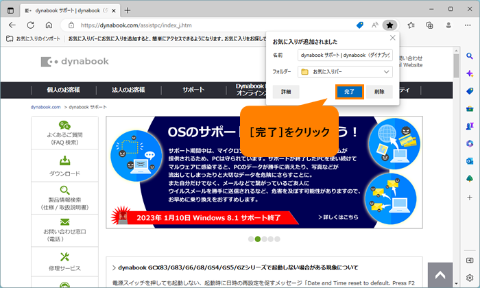Reload the page with the refresh icon
Viewport: 480px width, 288px height.
point(31,25)
